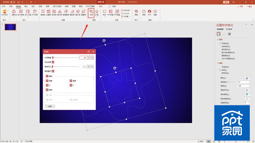The image size is (255, 143).
Task: Switch to the 插入 Insert ribbon tab
Action: point(26,6)
